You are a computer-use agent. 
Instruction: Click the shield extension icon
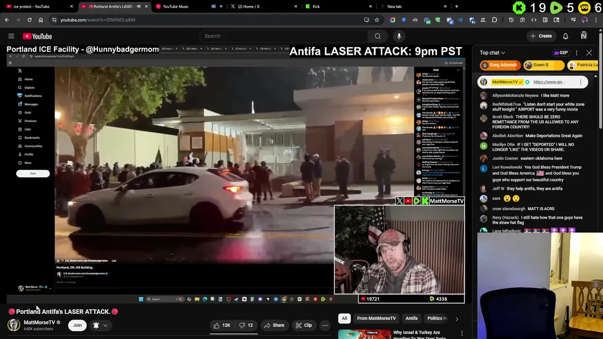pyautogui.click(x=438, y=20)
